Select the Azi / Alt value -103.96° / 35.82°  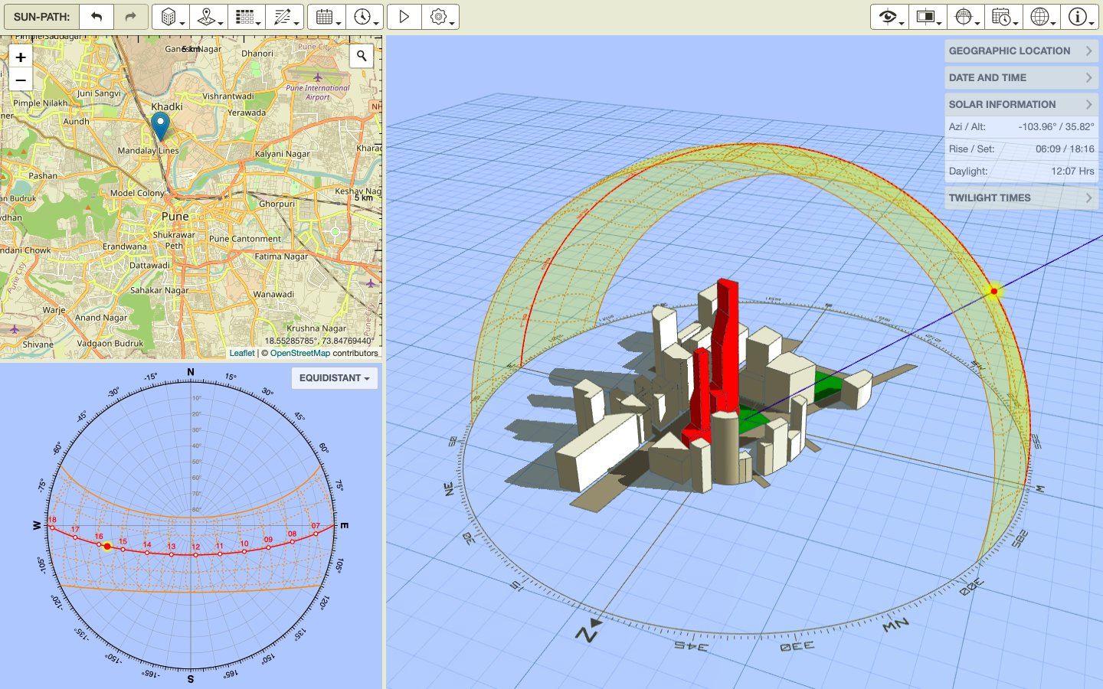1056,127
